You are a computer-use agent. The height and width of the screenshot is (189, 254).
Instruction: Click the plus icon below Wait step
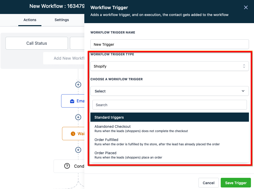point(78,150)
